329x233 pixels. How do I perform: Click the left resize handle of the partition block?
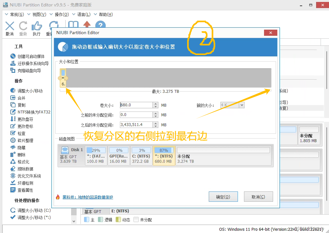pos(60,78)
